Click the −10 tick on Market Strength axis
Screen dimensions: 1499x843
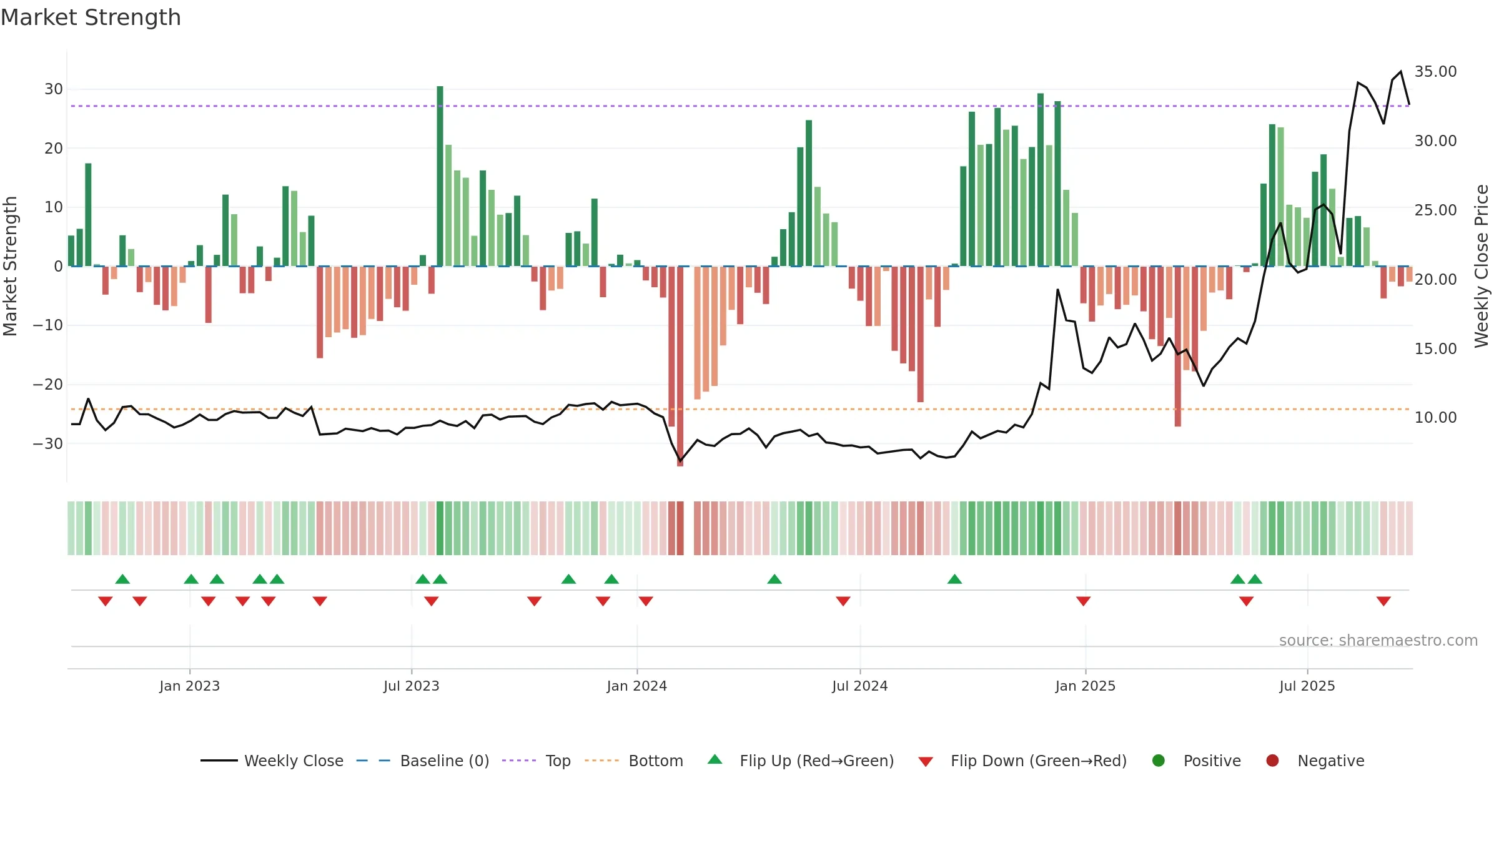48,325
